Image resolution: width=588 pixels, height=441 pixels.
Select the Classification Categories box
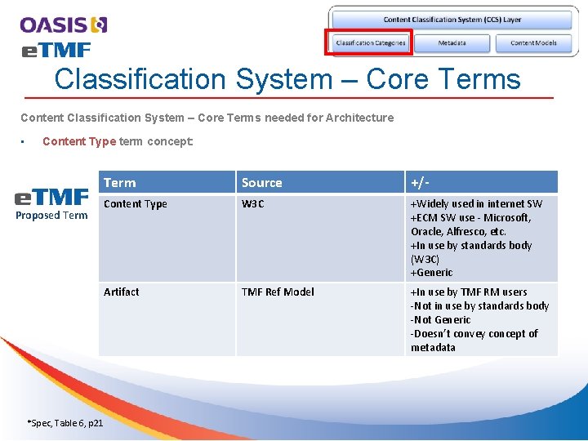371,42
